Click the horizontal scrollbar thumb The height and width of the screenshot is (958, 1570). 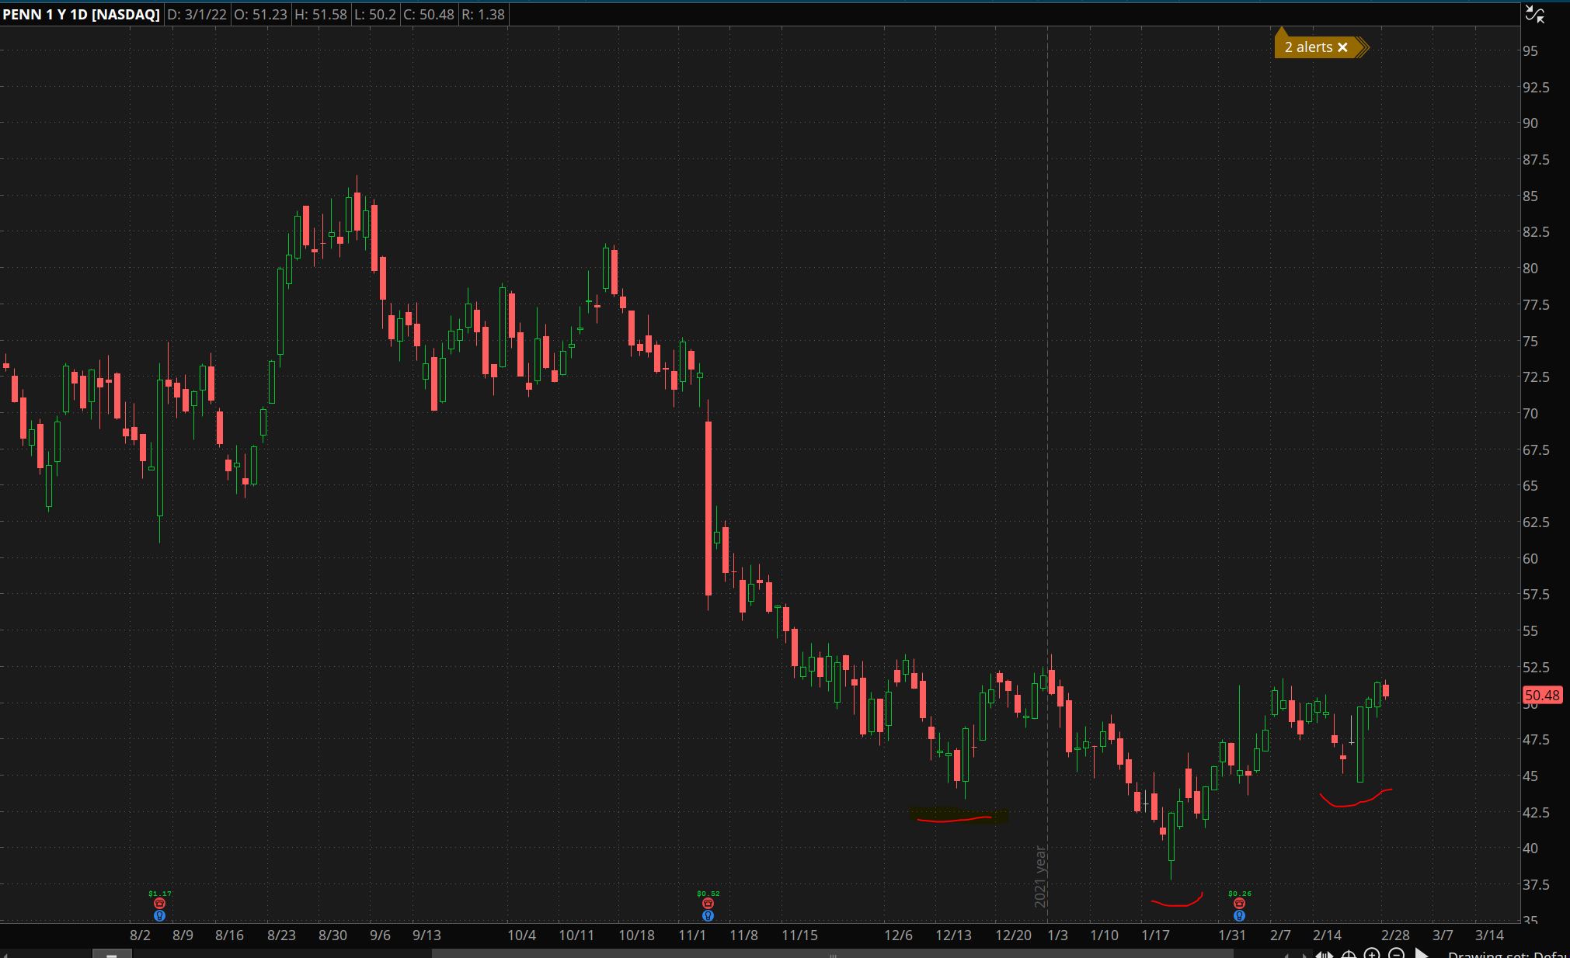pos(831,954)
